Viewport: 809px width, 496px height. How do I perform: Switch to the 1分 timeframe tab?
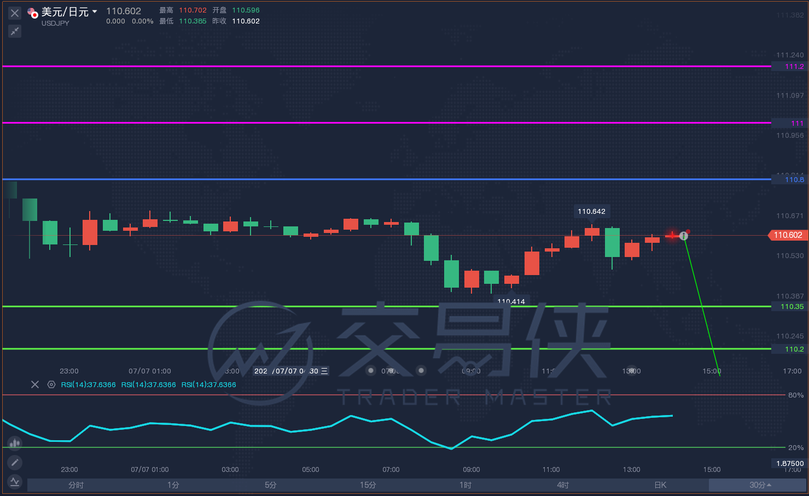pos(173,485)
